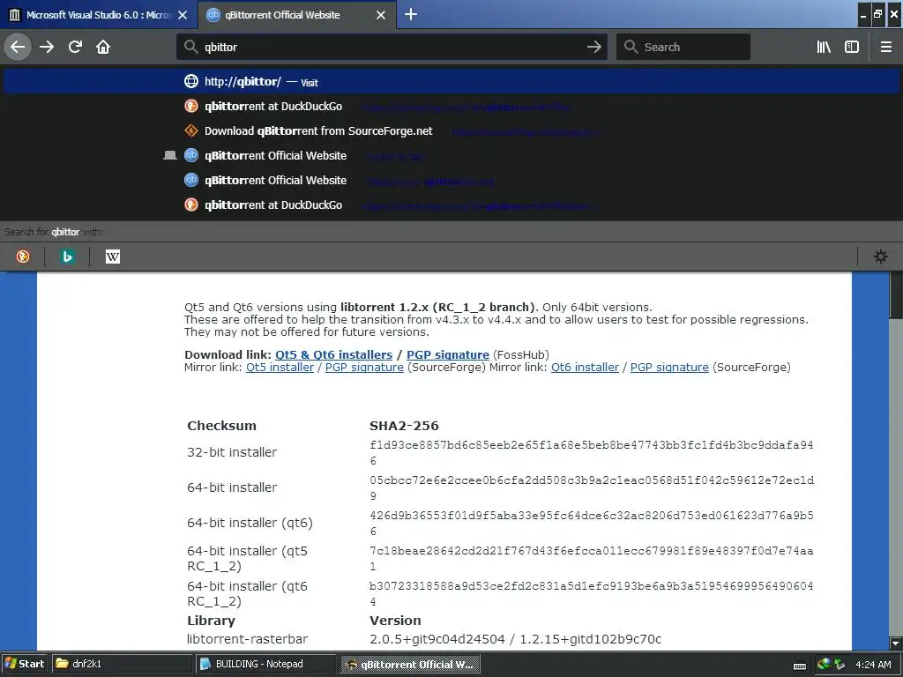Open the Library bookmarks icon
The height and width of the screenshot is (677, 903).
click(x=824, y=47)
